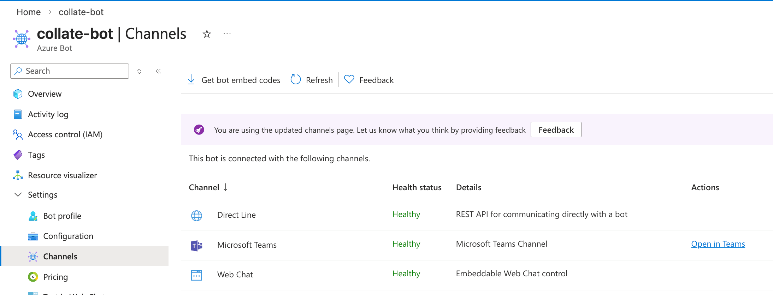Click Healthy status in the Direct Line row
The image size is (773, 295).
tap(406, 214)
